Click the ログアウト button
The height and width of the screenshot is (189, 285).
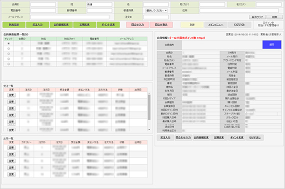(239, 24)
